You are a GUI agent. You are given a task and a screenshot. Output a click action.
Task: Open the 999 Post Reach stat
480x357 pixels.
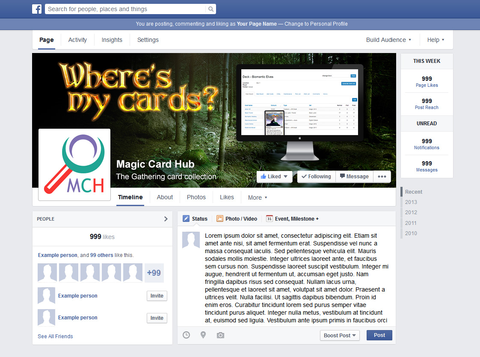click(427, 104)
